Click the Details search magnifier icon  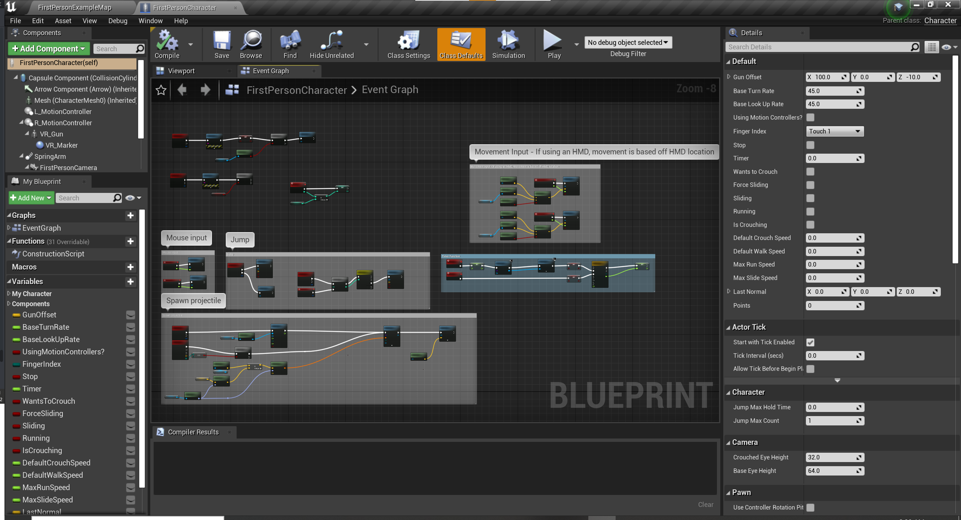tap(915, 47)
